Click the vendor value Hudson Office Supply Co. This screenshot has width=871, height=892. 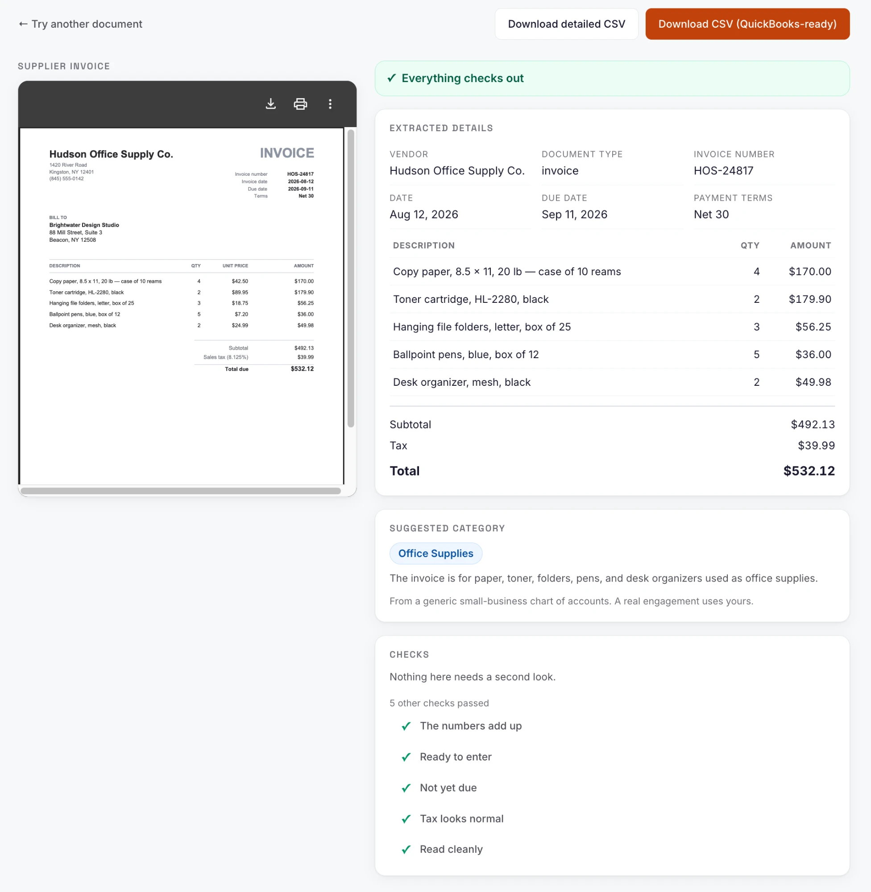[456, 171]
